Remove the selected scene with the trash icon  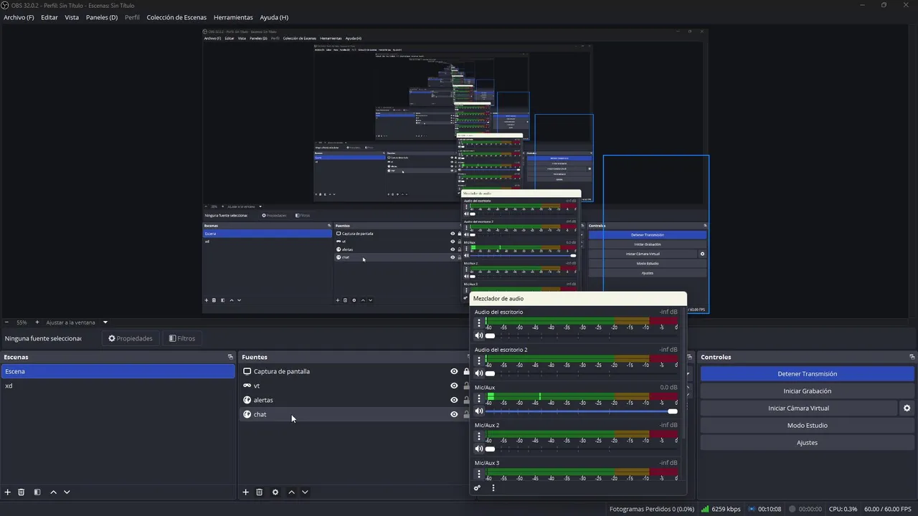pos(22,492)
